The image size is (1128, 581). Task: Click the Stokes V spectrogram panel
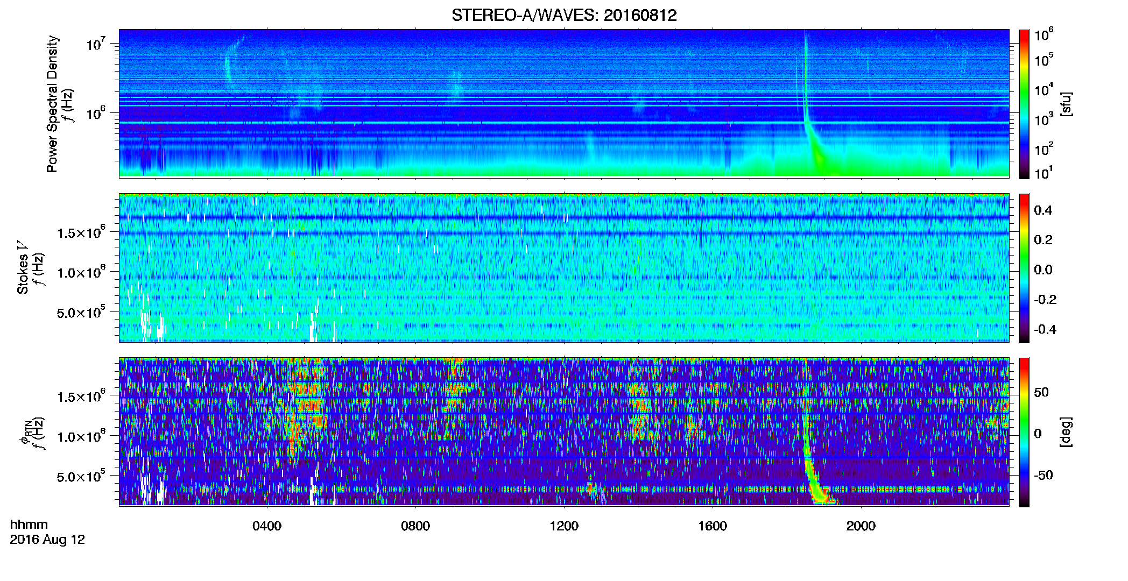(564, 268)
